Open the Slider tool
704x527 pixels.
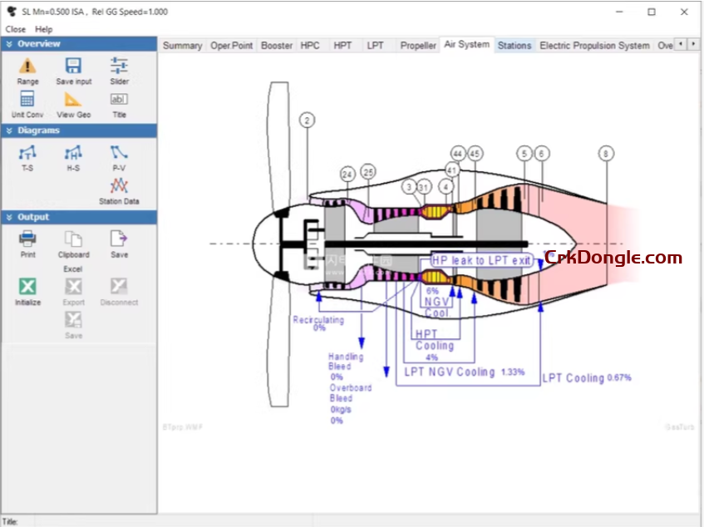click(119, 67)
